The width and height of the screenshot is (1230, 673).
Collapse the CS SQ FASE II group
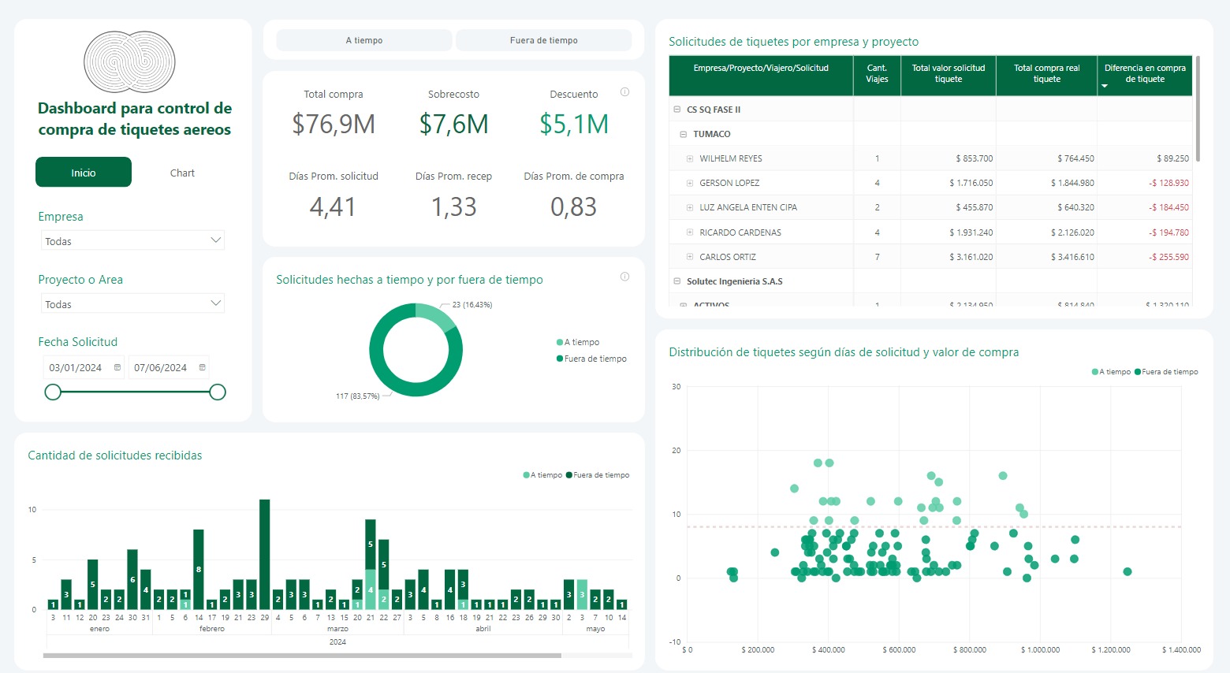[677, 110]
